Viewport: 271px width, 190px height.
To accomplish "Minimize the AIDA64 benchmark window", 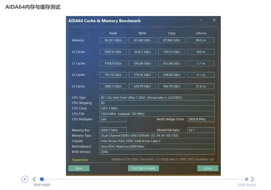I will click(201, 20).
